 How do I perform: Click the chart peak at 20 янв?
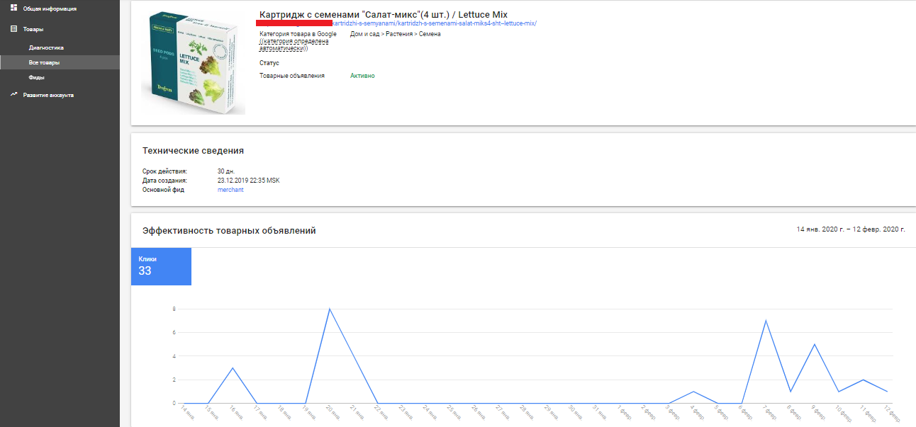coord(330,309)
